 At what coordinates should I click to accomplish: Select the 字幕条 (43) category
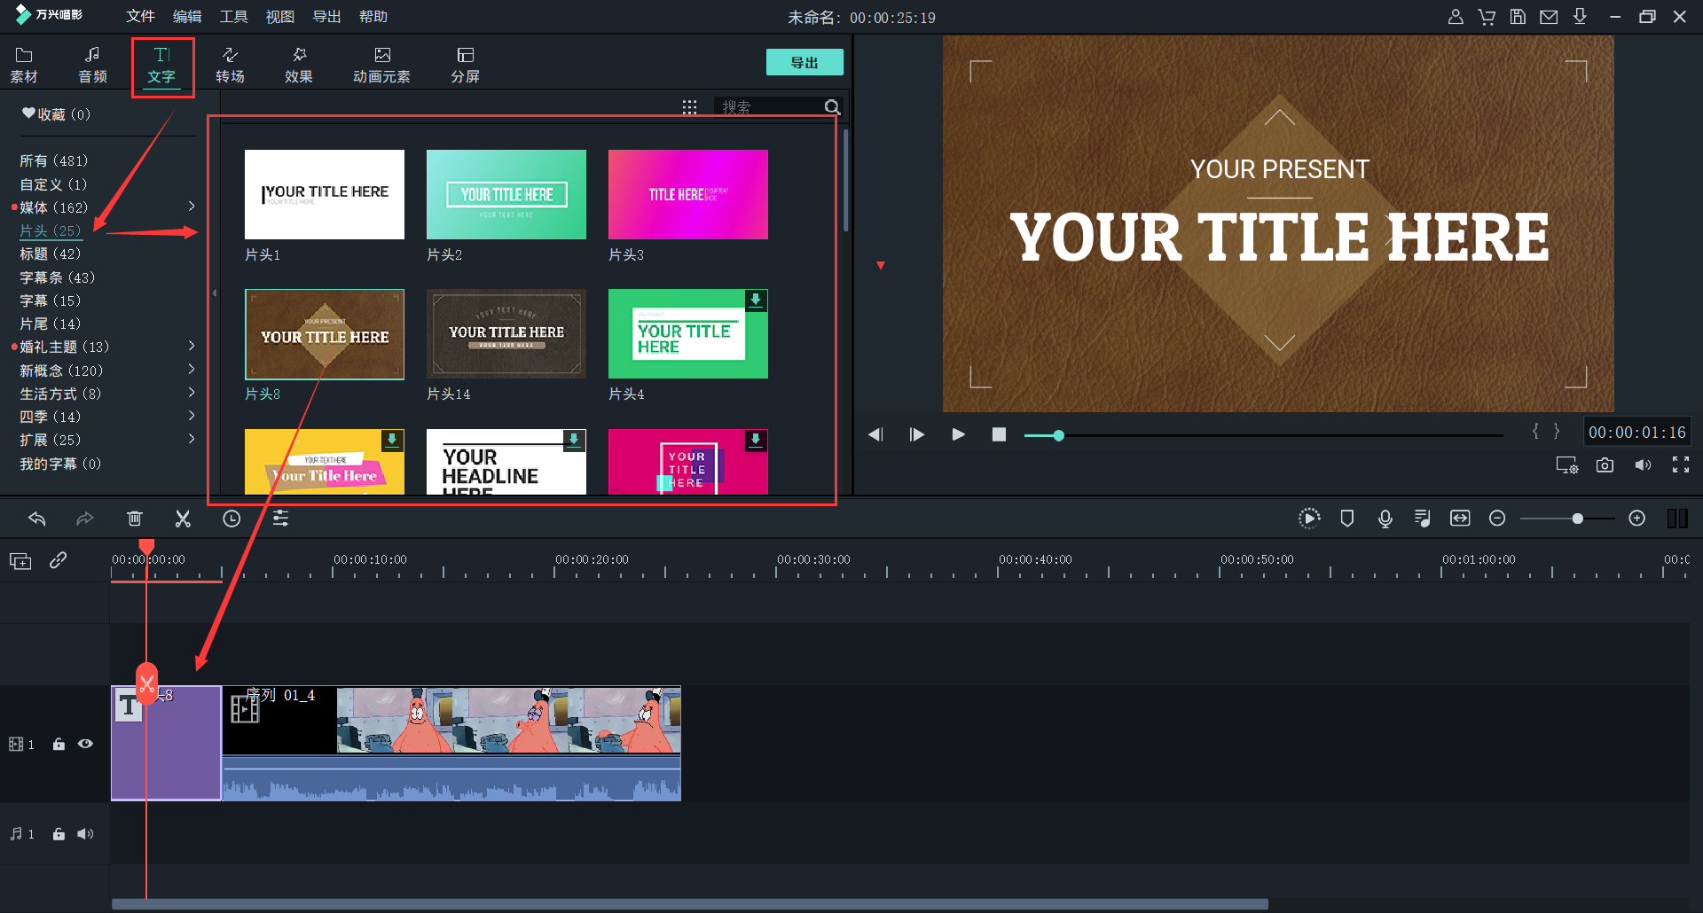57,277
